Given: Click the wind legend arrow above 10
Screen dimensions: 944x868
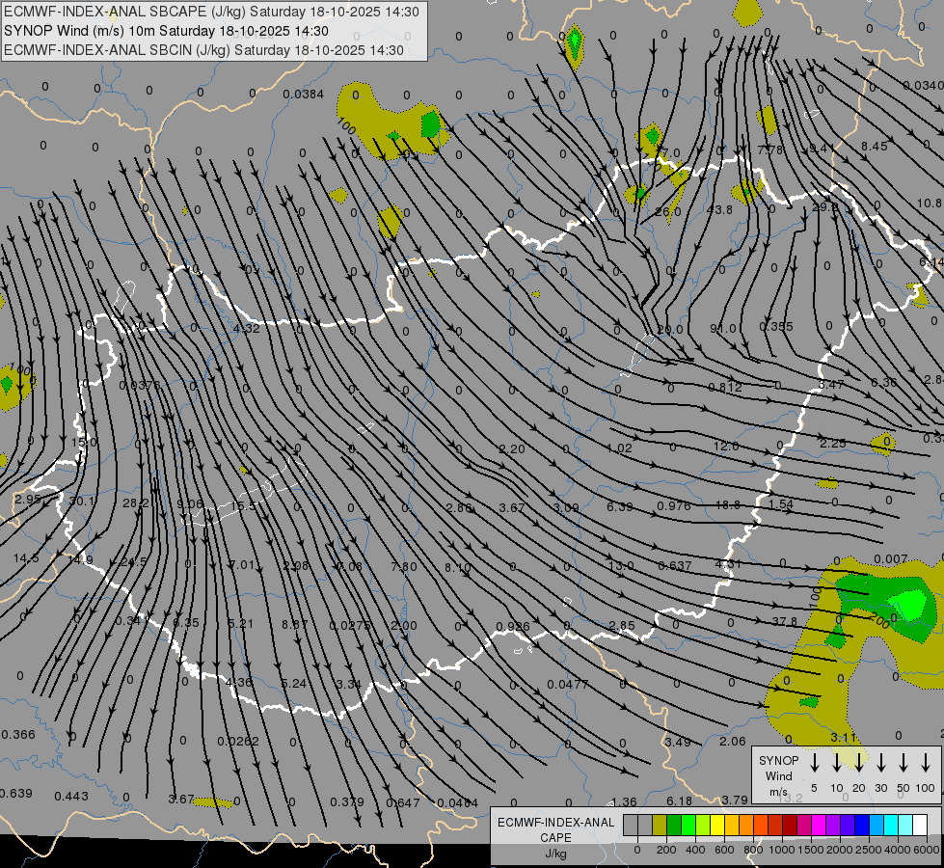Looking at the screenshot, I should 837,763.
